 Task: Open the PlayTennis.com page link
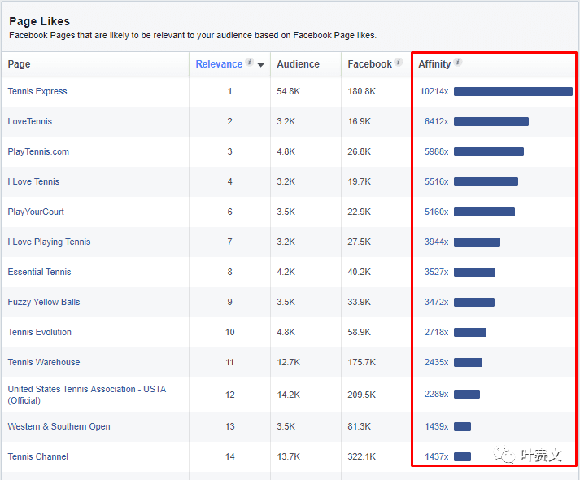pos(38,151)
